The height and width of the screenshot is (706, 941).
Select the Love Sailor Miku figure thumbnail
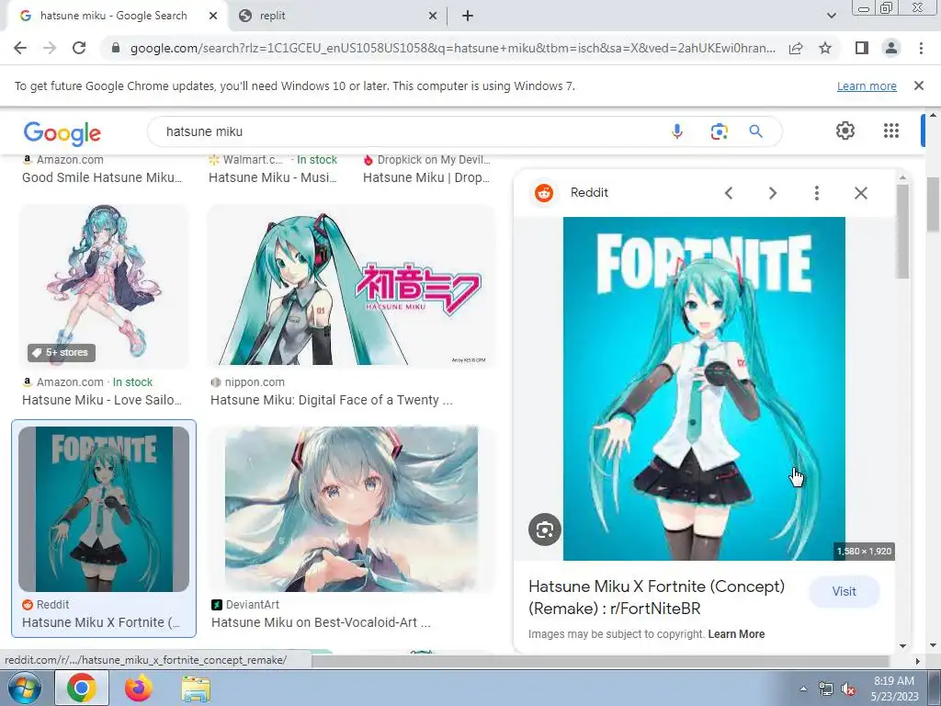click(103, 286)
